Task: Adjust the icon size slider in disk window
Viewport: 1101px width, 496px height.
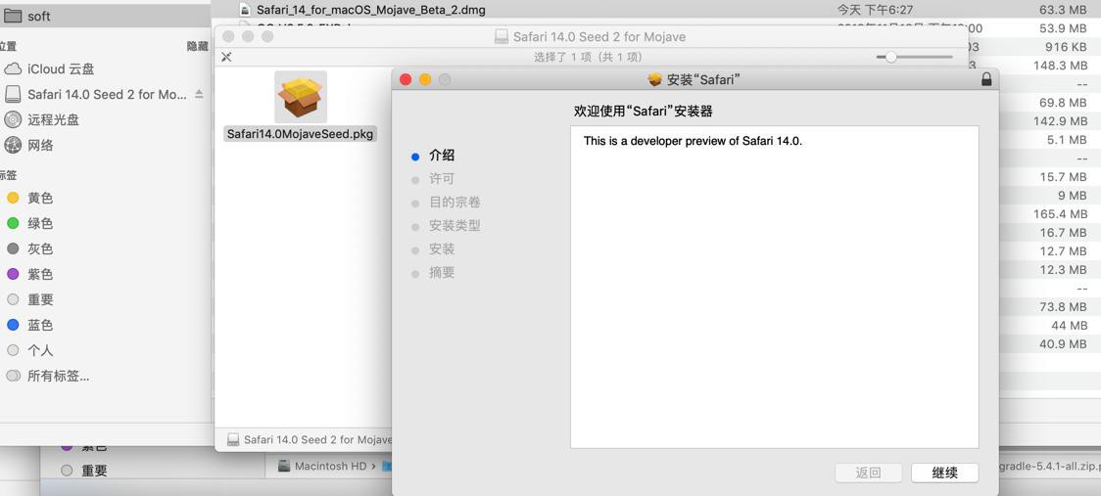Action: click(x=891, y=57)
